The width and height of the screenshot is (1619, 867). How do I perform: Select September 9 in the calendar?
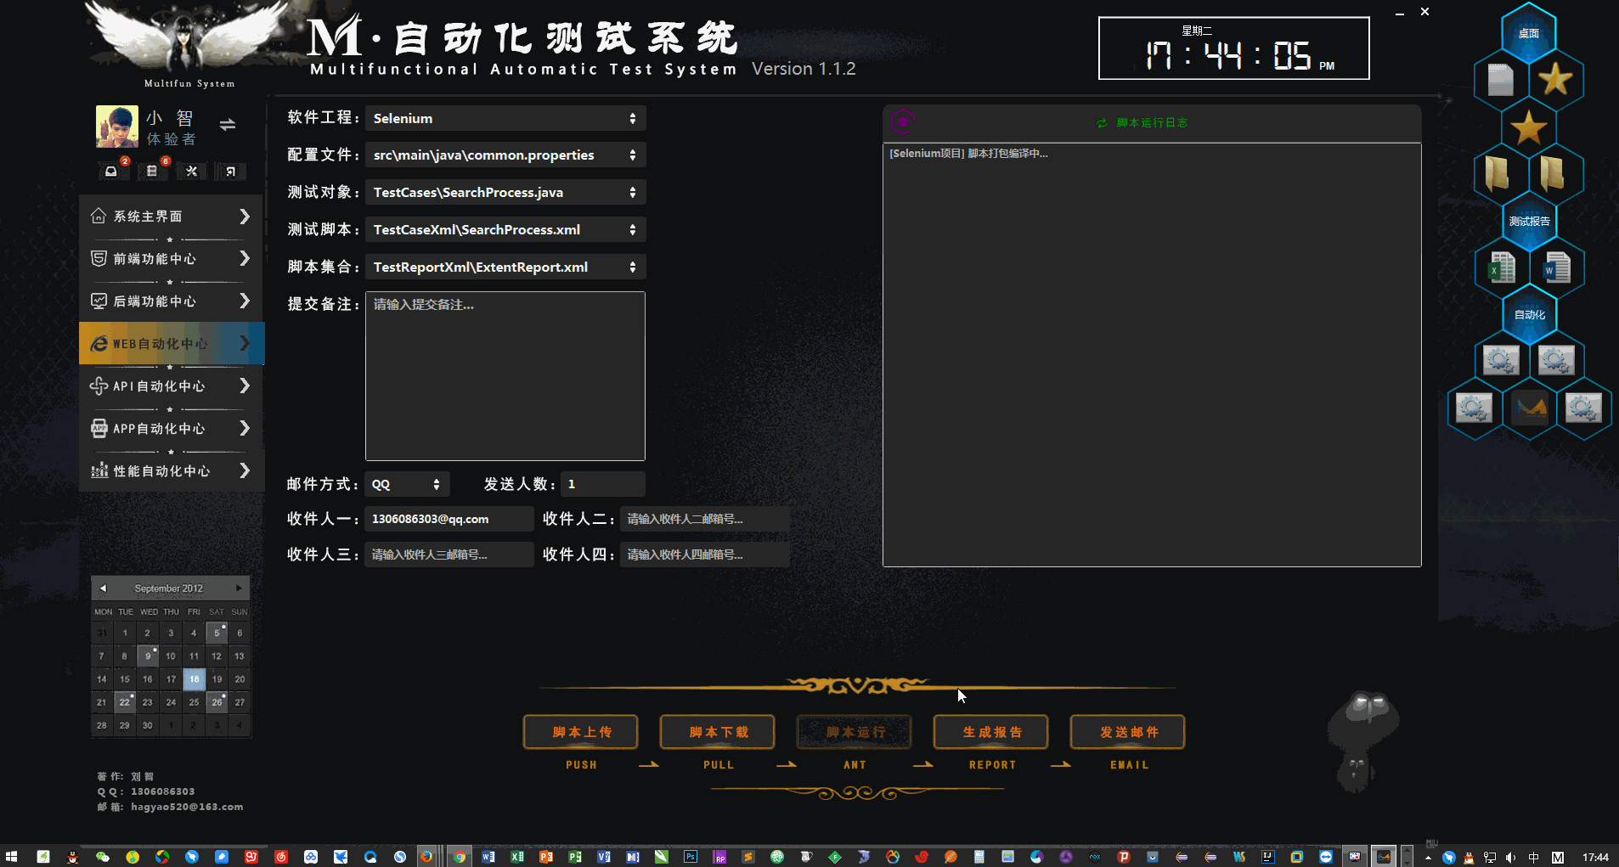(x=148, y=656)
